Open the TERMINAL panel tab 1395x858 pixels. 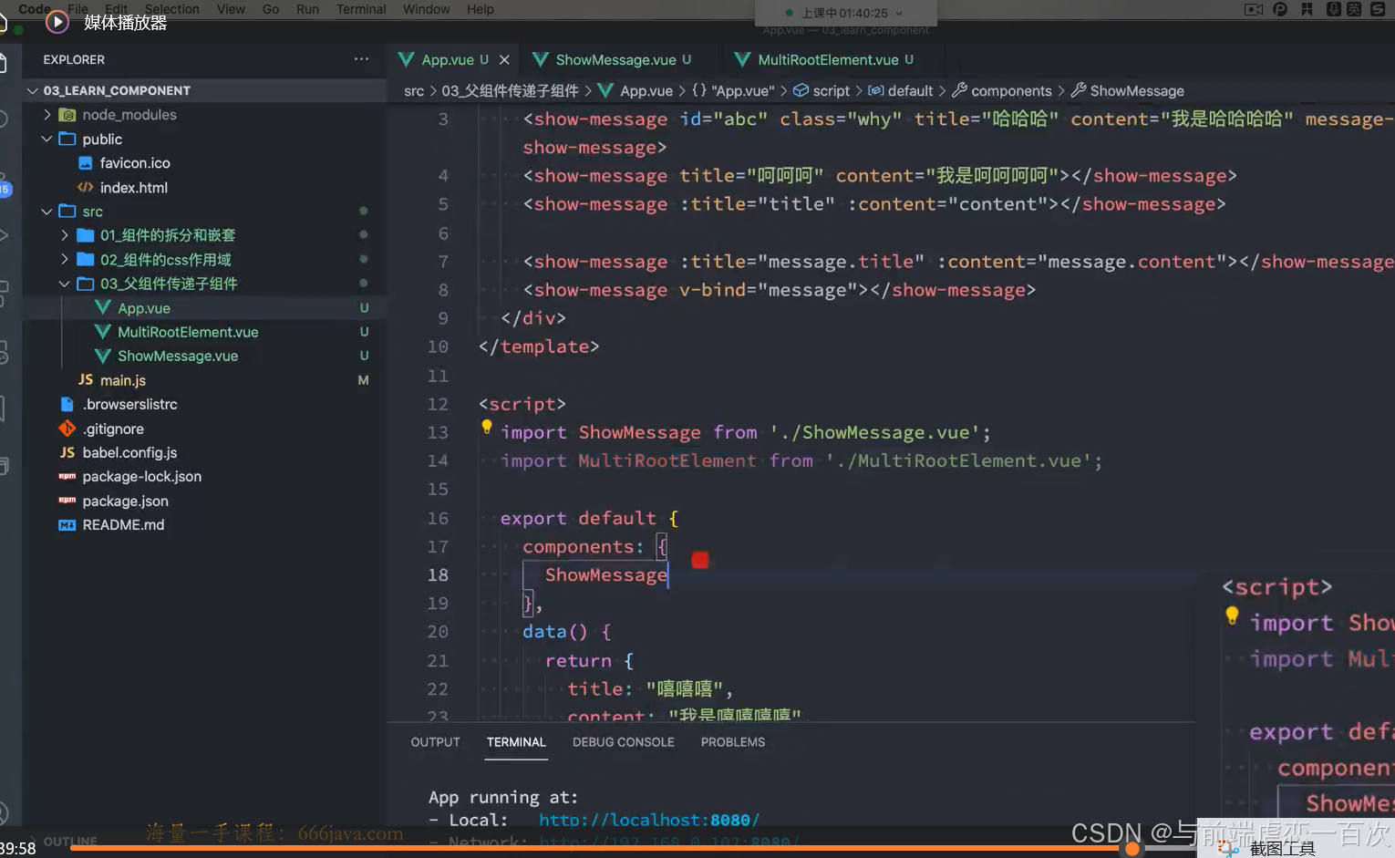(516, 742)
